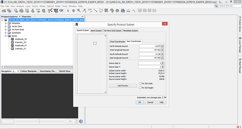The height and width of the screenshot is (129, 242).
Task: Switch to the Band Subset tab
Action: [96, 30]
